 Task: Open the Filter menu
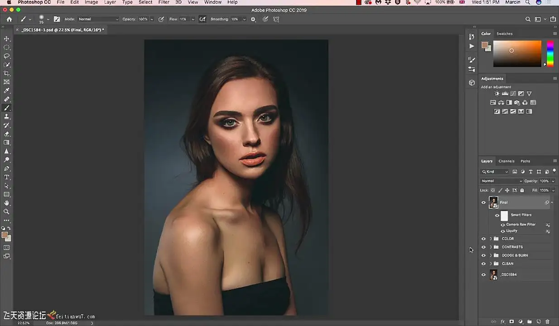(164, 2)
